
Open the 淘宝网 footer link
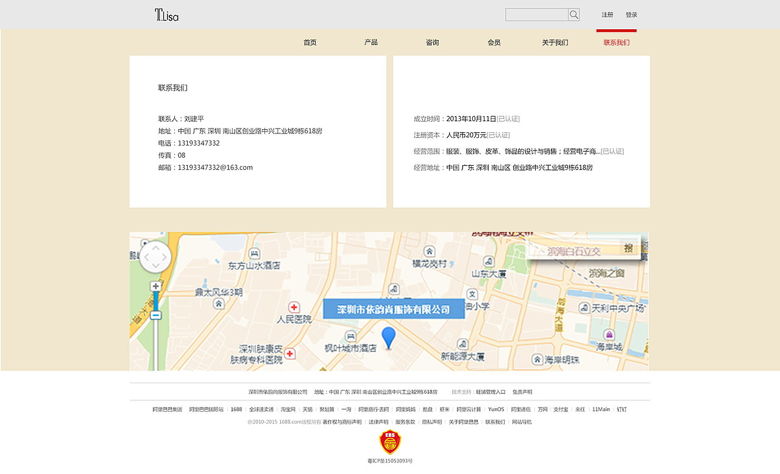coord(288,409)
